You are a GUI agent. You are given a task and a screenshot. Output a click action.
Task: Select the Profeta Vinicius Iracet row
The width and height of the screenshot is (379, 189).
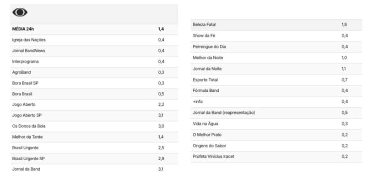pos(276,157)
